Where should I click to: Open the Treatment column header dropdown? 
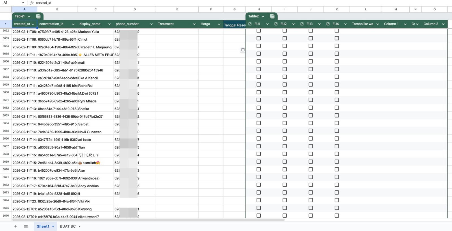(x=194, y=24)
